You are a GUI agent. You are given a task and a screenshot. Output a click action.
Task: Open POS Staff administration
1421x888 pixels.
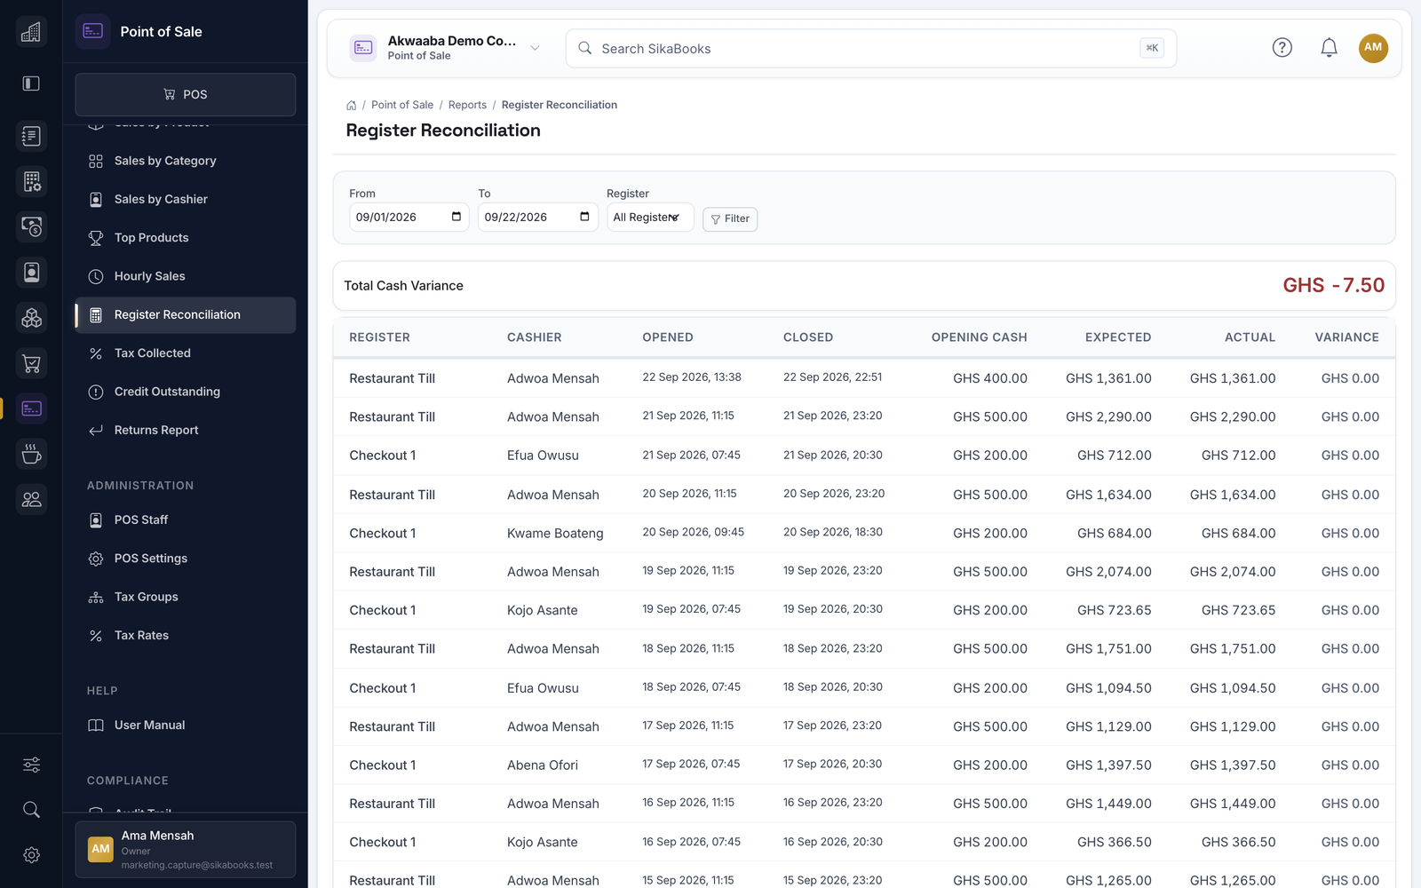pos(185,520)
